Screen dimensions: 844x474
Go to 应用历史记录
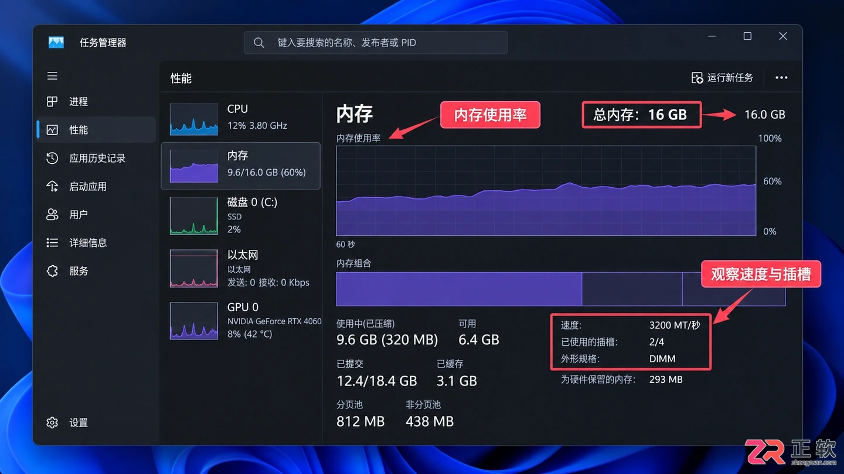[96, 158]
